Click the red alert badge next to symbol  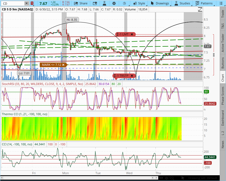coord(32,4)
